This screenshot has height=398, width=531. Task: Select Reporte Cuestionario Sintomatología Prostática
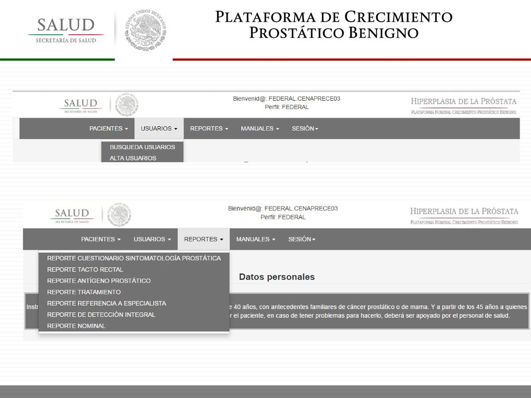click(x=134, y=258)
